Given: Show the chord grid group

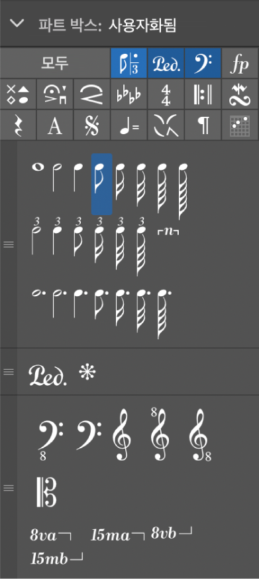Looking at the screenshot, I should point(240,125).
